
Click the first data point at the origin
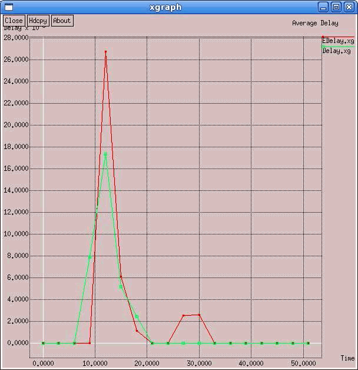click(43, 343)
